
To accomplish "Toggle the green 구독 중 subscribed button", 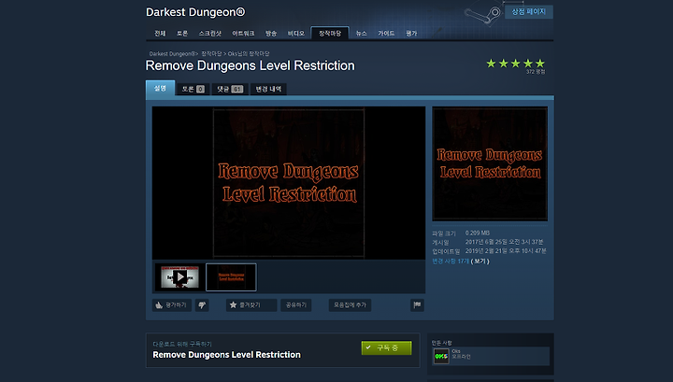I will [386, 347].
